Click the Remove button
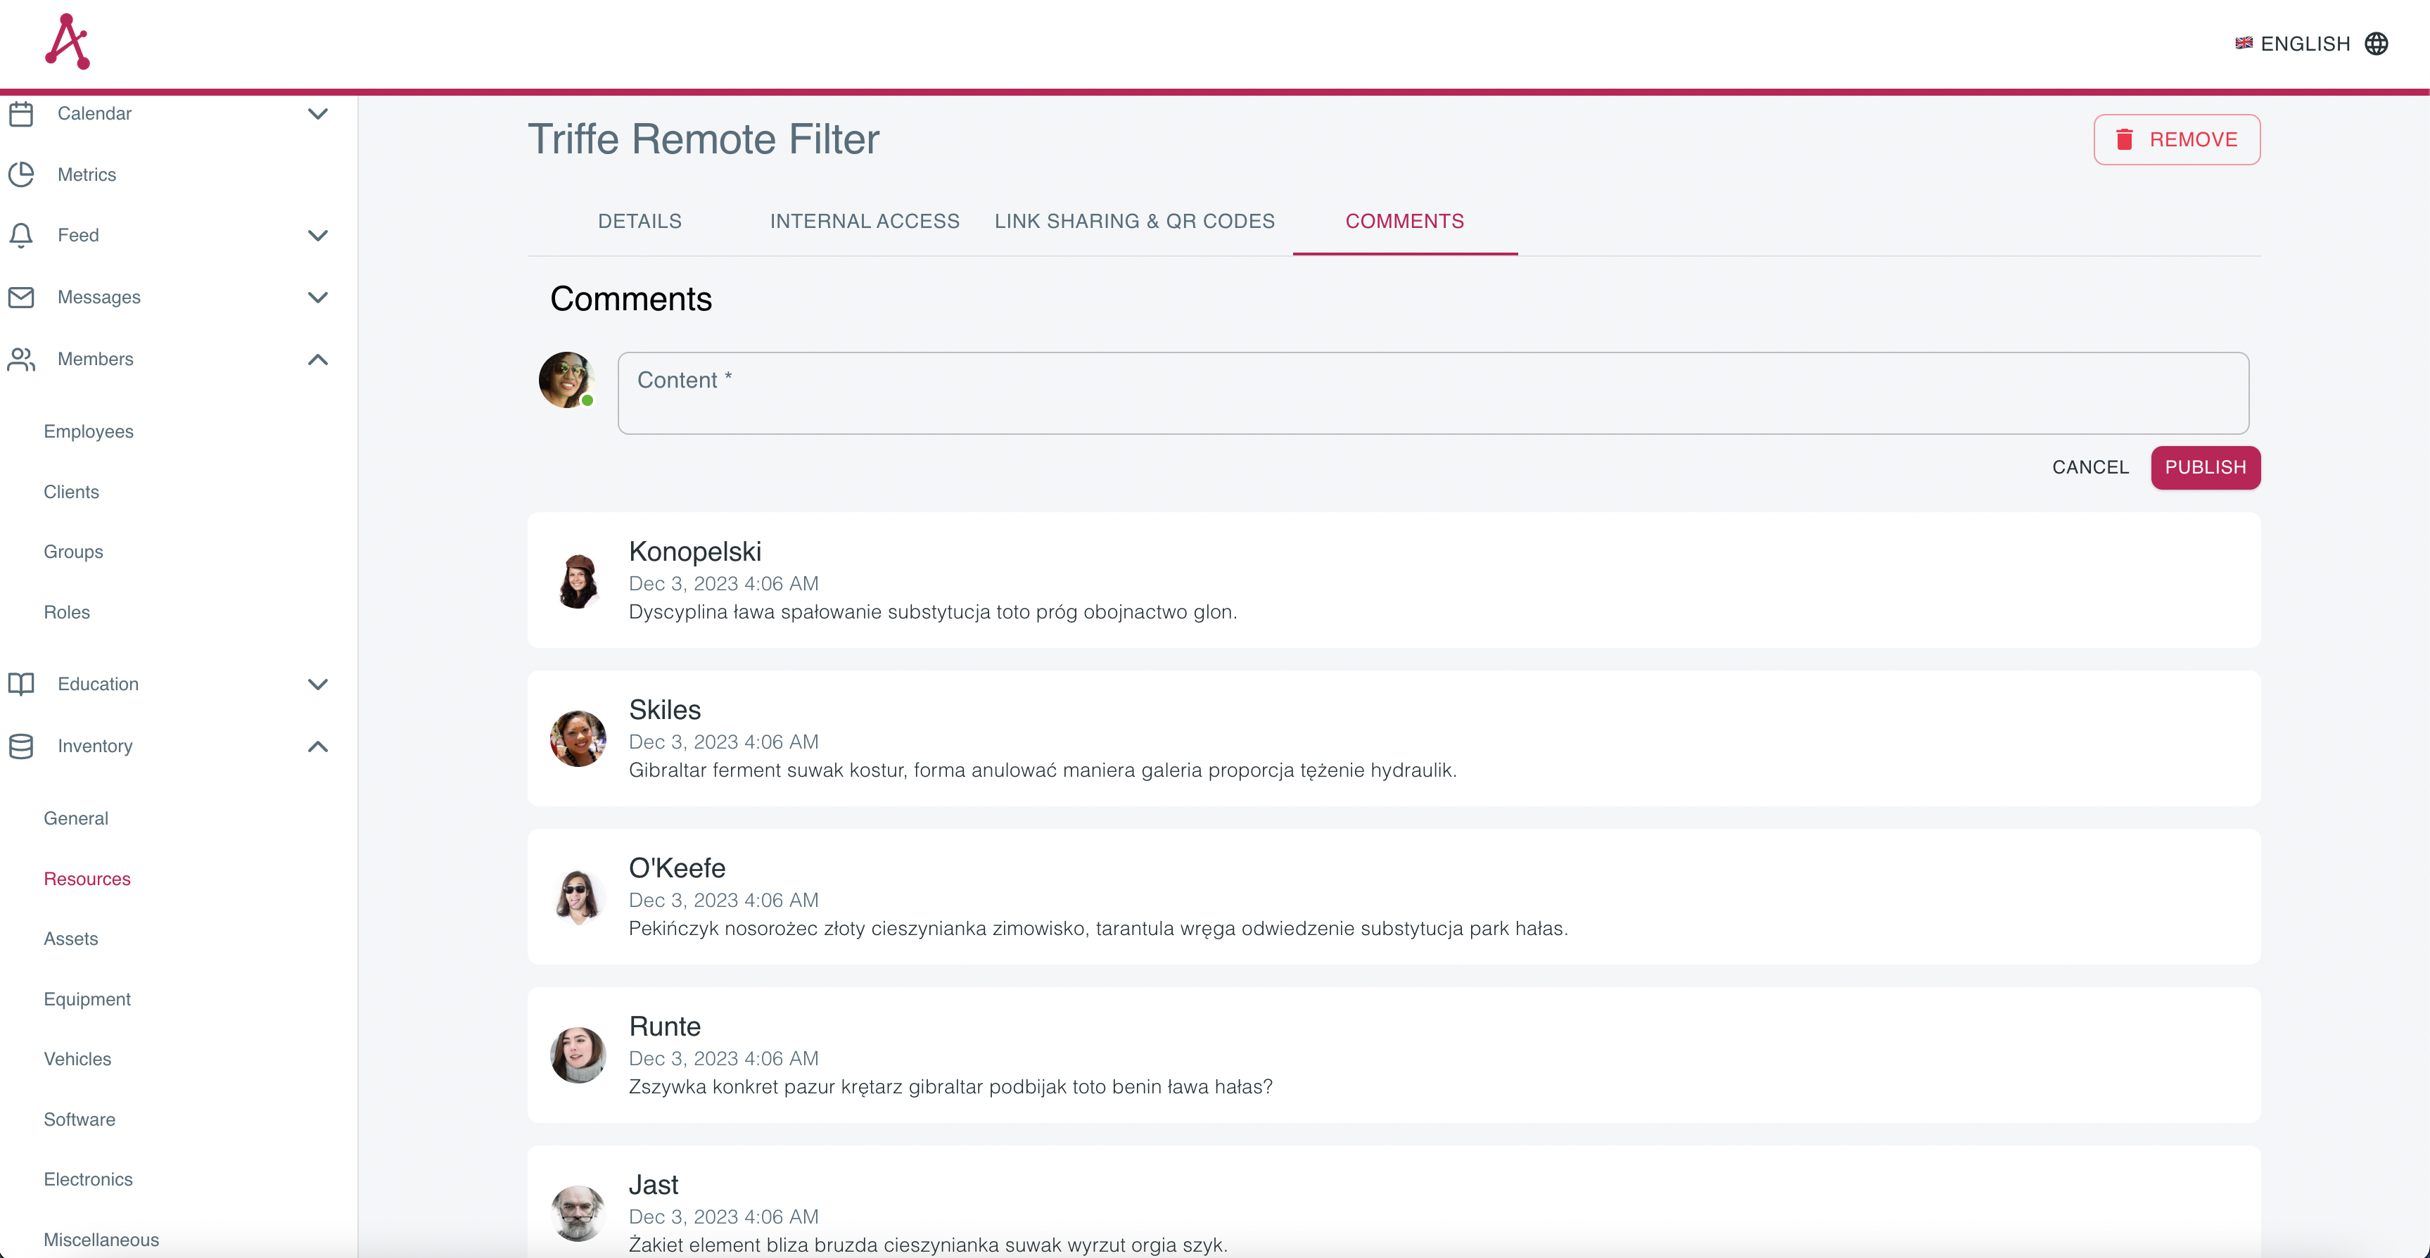The width and height of the screenshot is (2430, 1258). tap(2176, 139)
